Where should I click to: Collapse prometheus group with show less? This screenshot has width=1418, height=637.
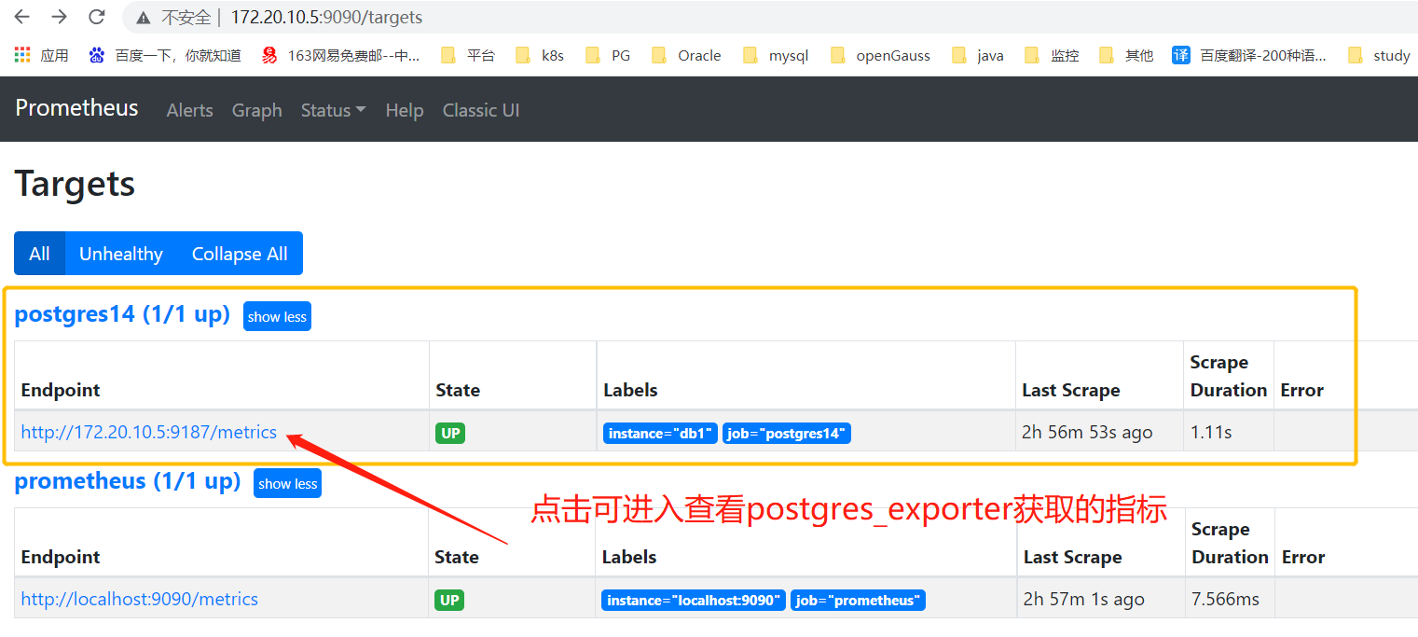coord(287,483)
